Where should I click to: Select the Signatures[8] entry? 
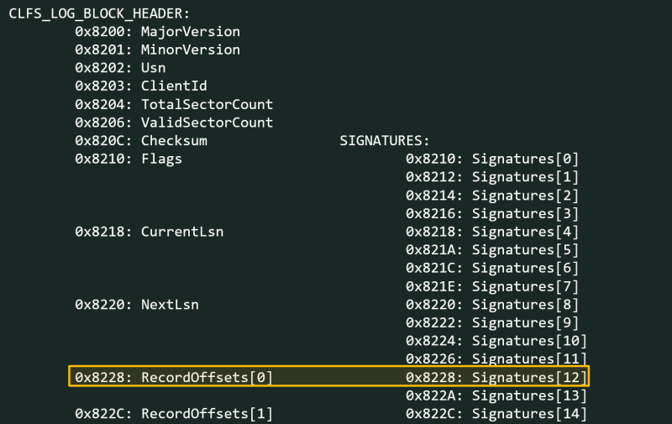(x=492, y=304)
